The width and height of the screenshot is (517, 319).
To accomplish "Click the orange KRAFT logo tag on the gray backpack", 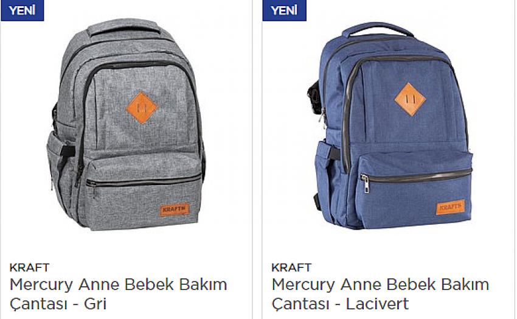I will [175, 209].
